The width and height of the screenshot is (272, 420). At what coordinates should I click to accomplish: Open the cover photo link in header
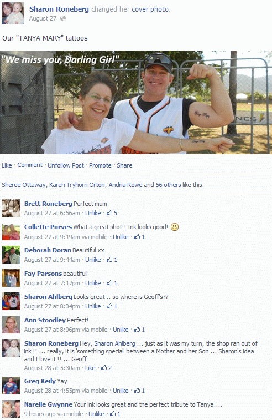pos(150,9)
